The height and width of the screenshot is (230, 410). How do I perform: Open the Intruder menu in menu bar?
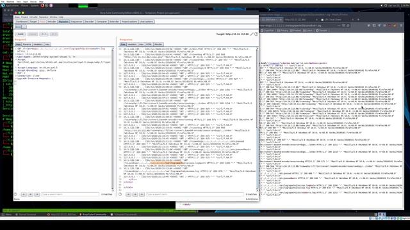[33, 17]
